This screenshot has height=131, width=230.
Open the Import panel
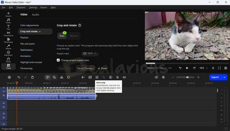tap(8, 14)
